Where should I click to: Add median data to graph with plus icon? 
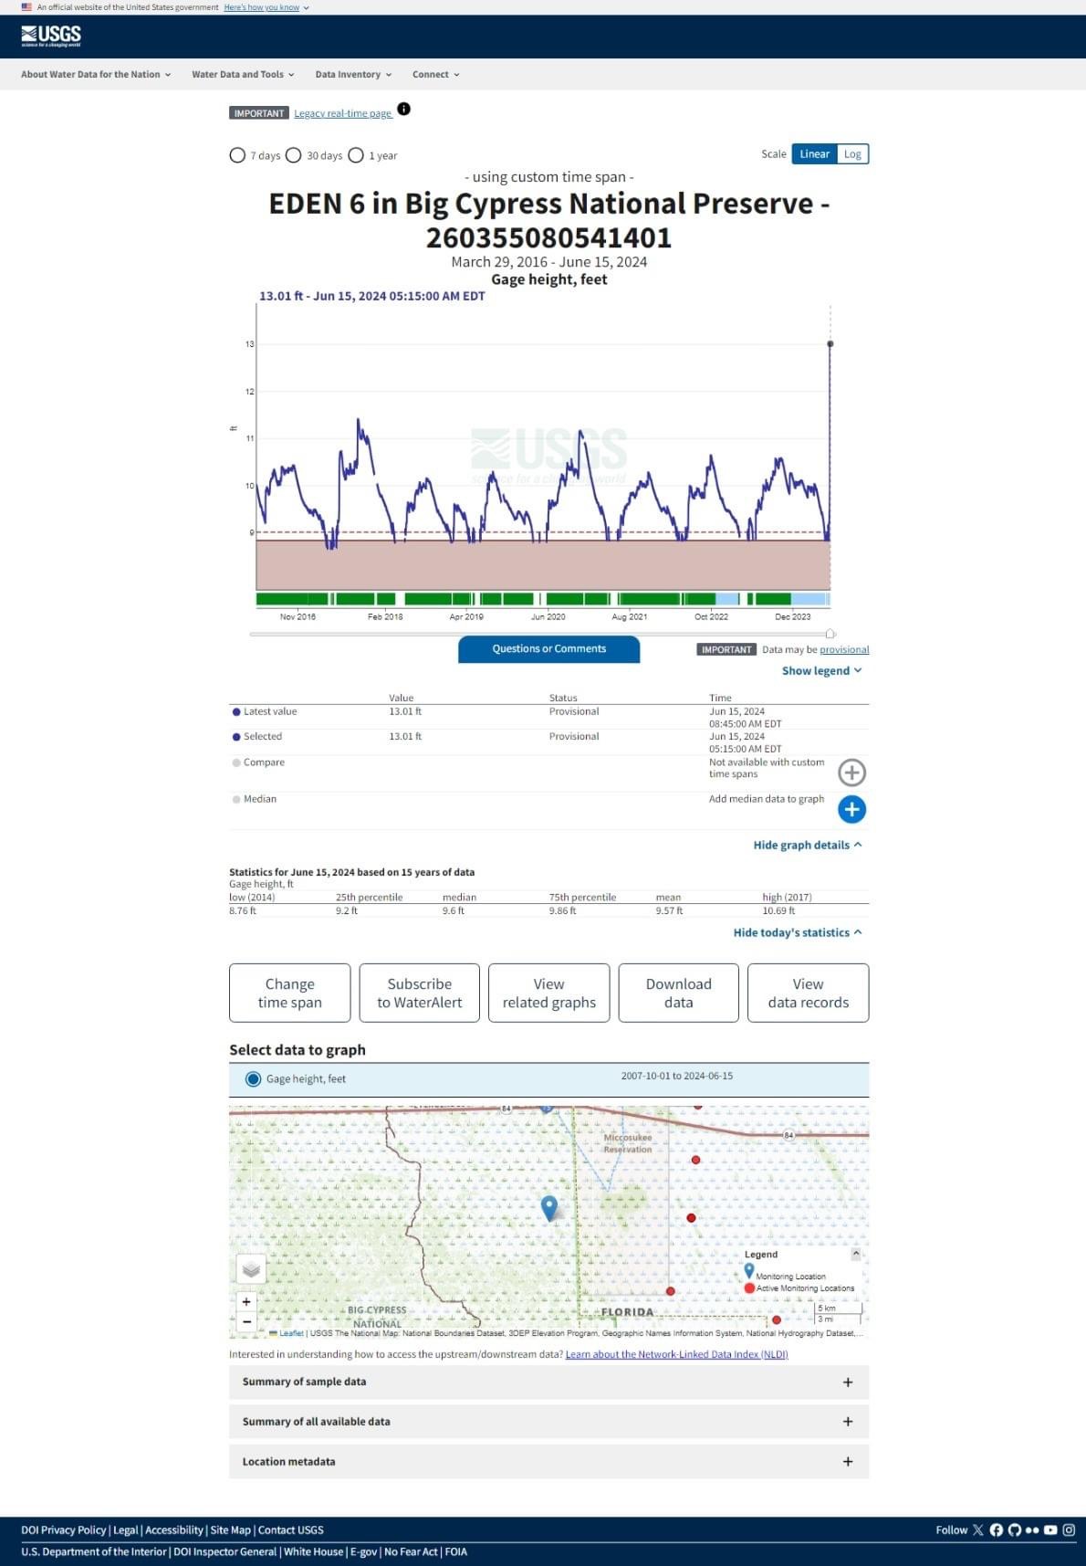pos(851,809)
